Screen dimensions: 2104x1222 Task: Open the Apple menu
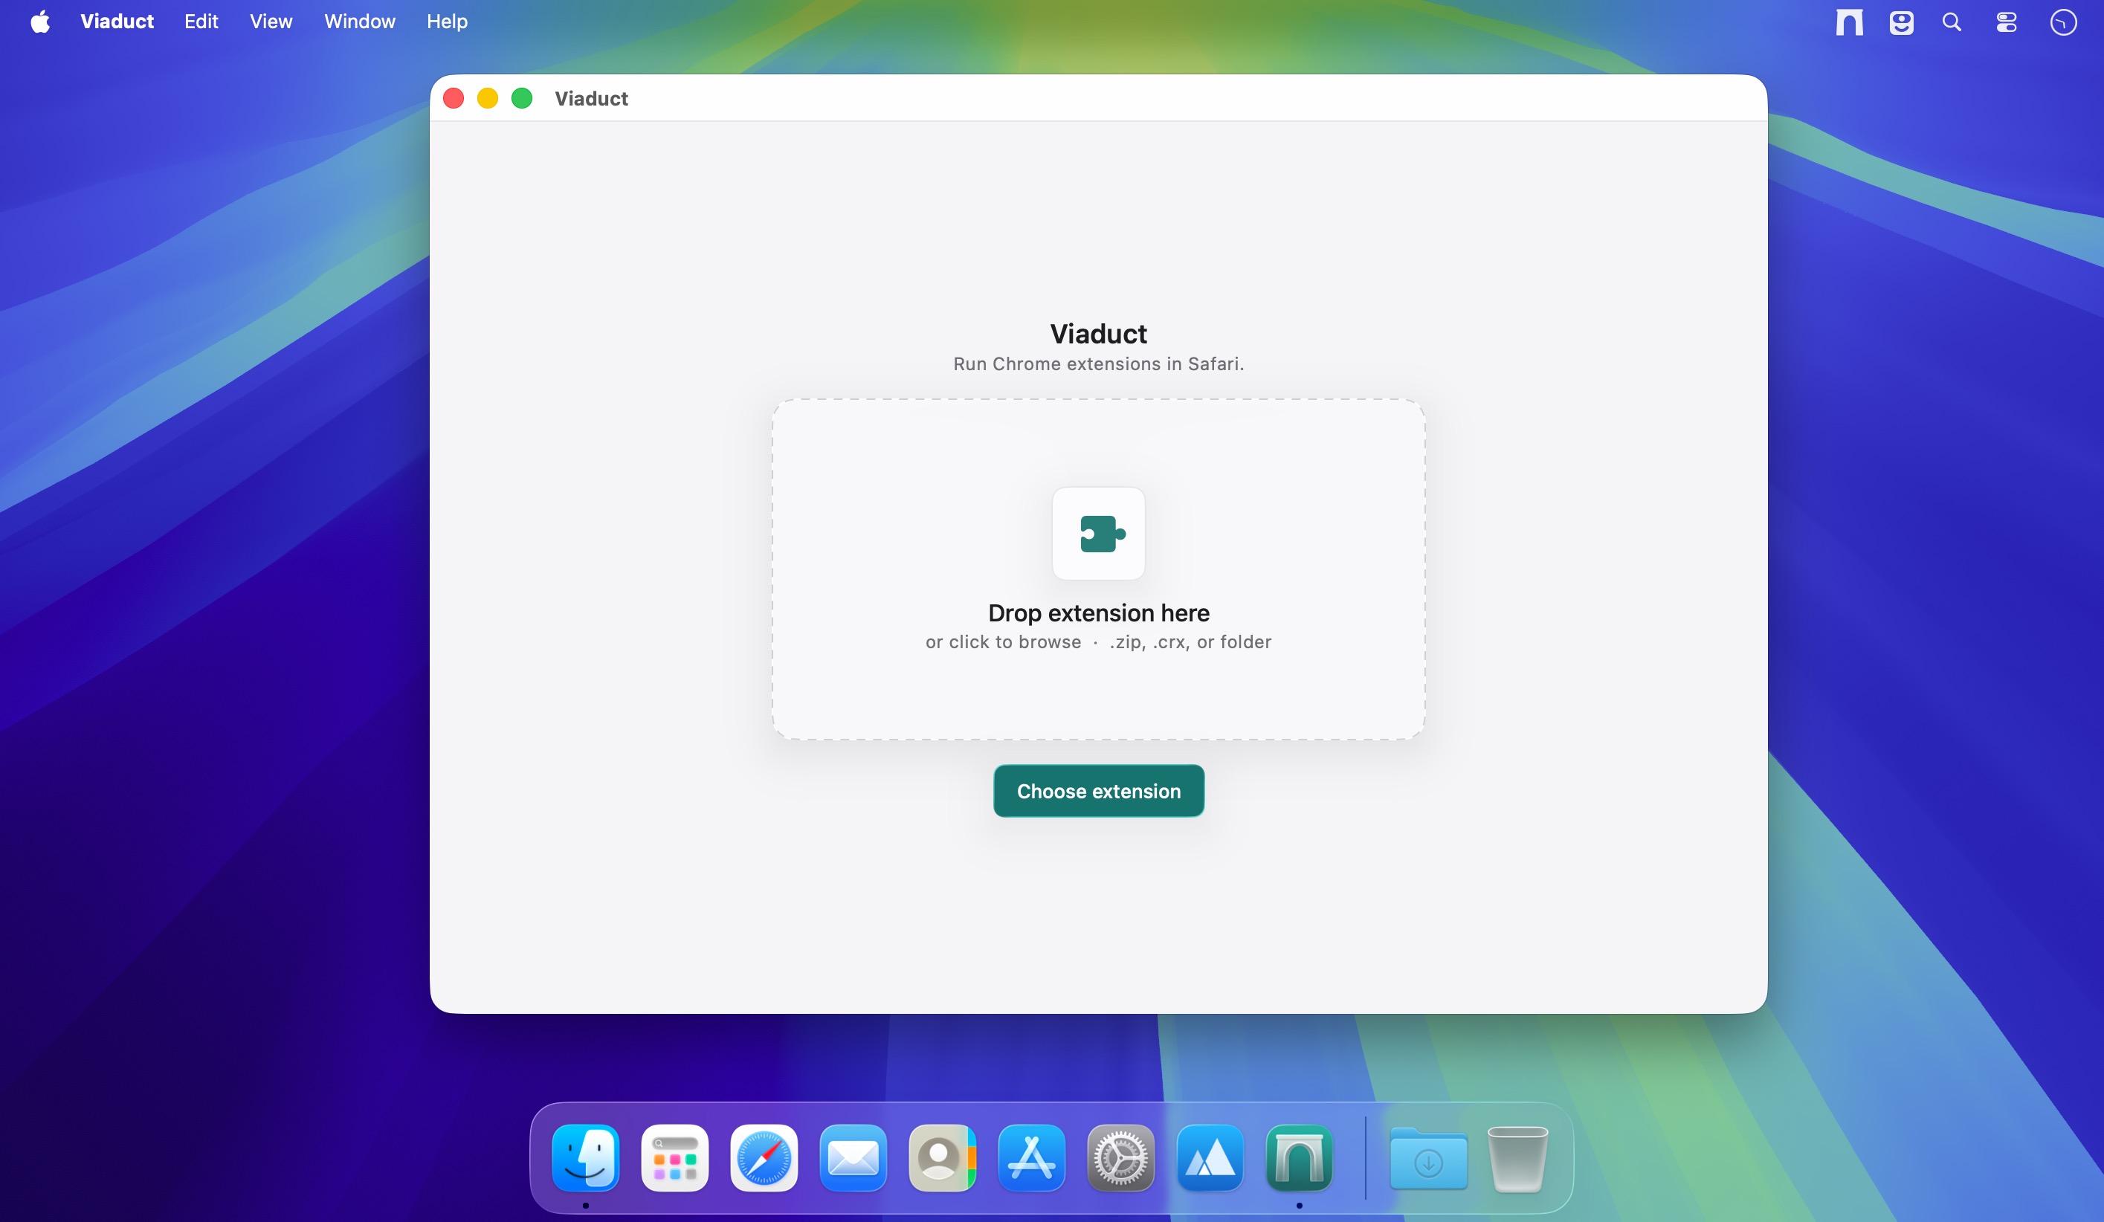coord(40,22)
